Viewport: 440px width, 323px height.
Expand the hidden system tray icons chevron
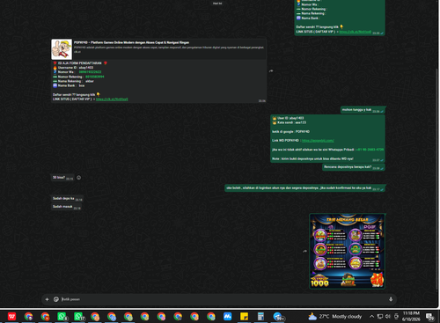(x=371, y=316)
